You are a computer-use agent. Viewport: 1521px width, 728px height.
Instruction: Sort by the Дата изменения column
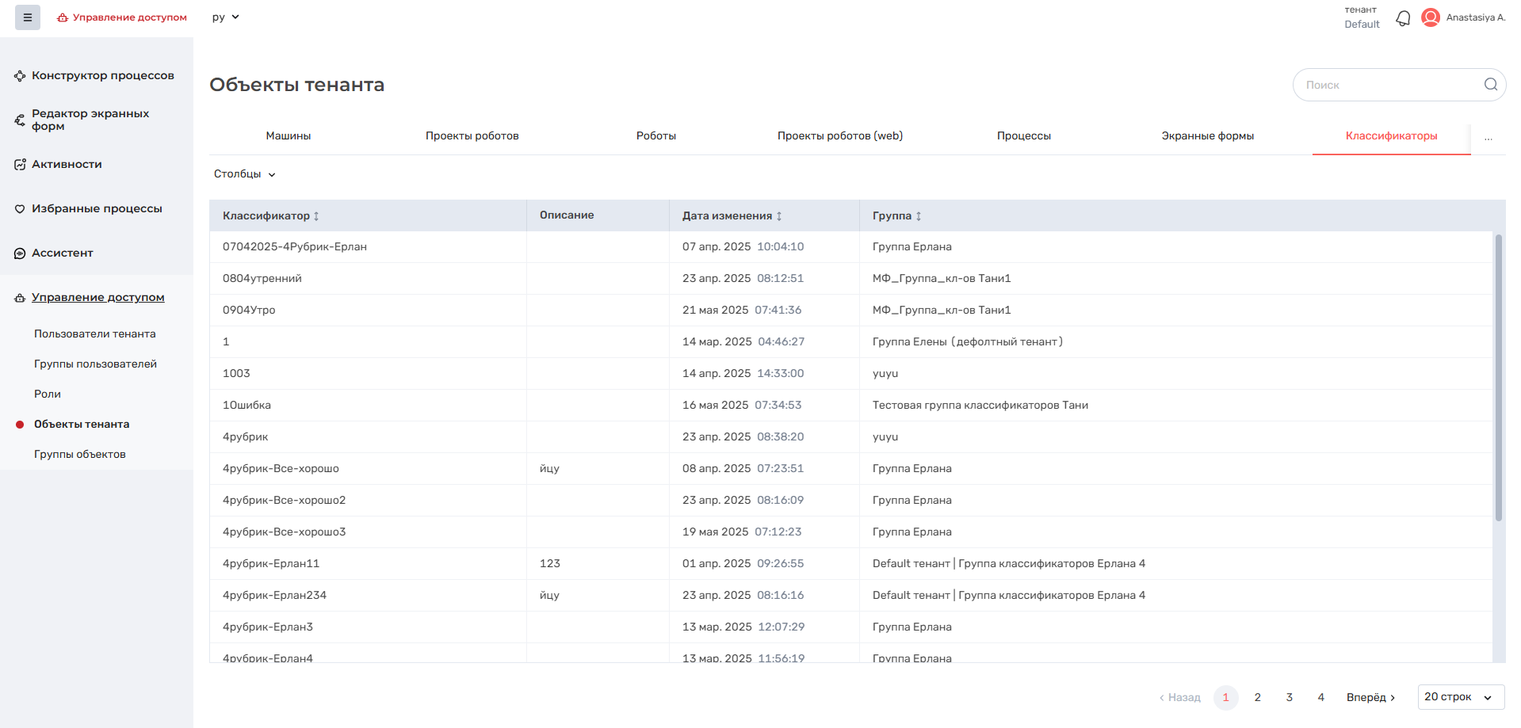779,216
